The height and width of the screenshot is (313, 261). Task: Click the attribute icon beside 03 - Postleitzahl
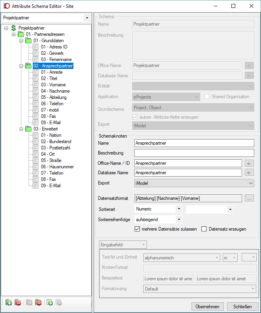(36, 148)
